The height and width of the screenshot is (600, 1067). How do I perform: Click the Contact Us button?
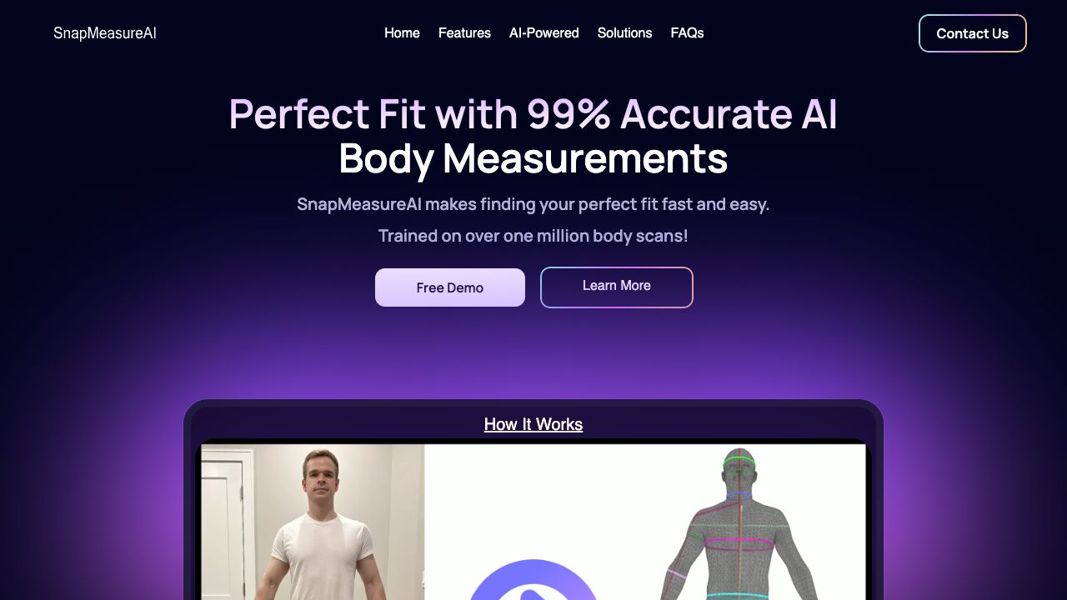pyautogui.click(x=973, y=33)
